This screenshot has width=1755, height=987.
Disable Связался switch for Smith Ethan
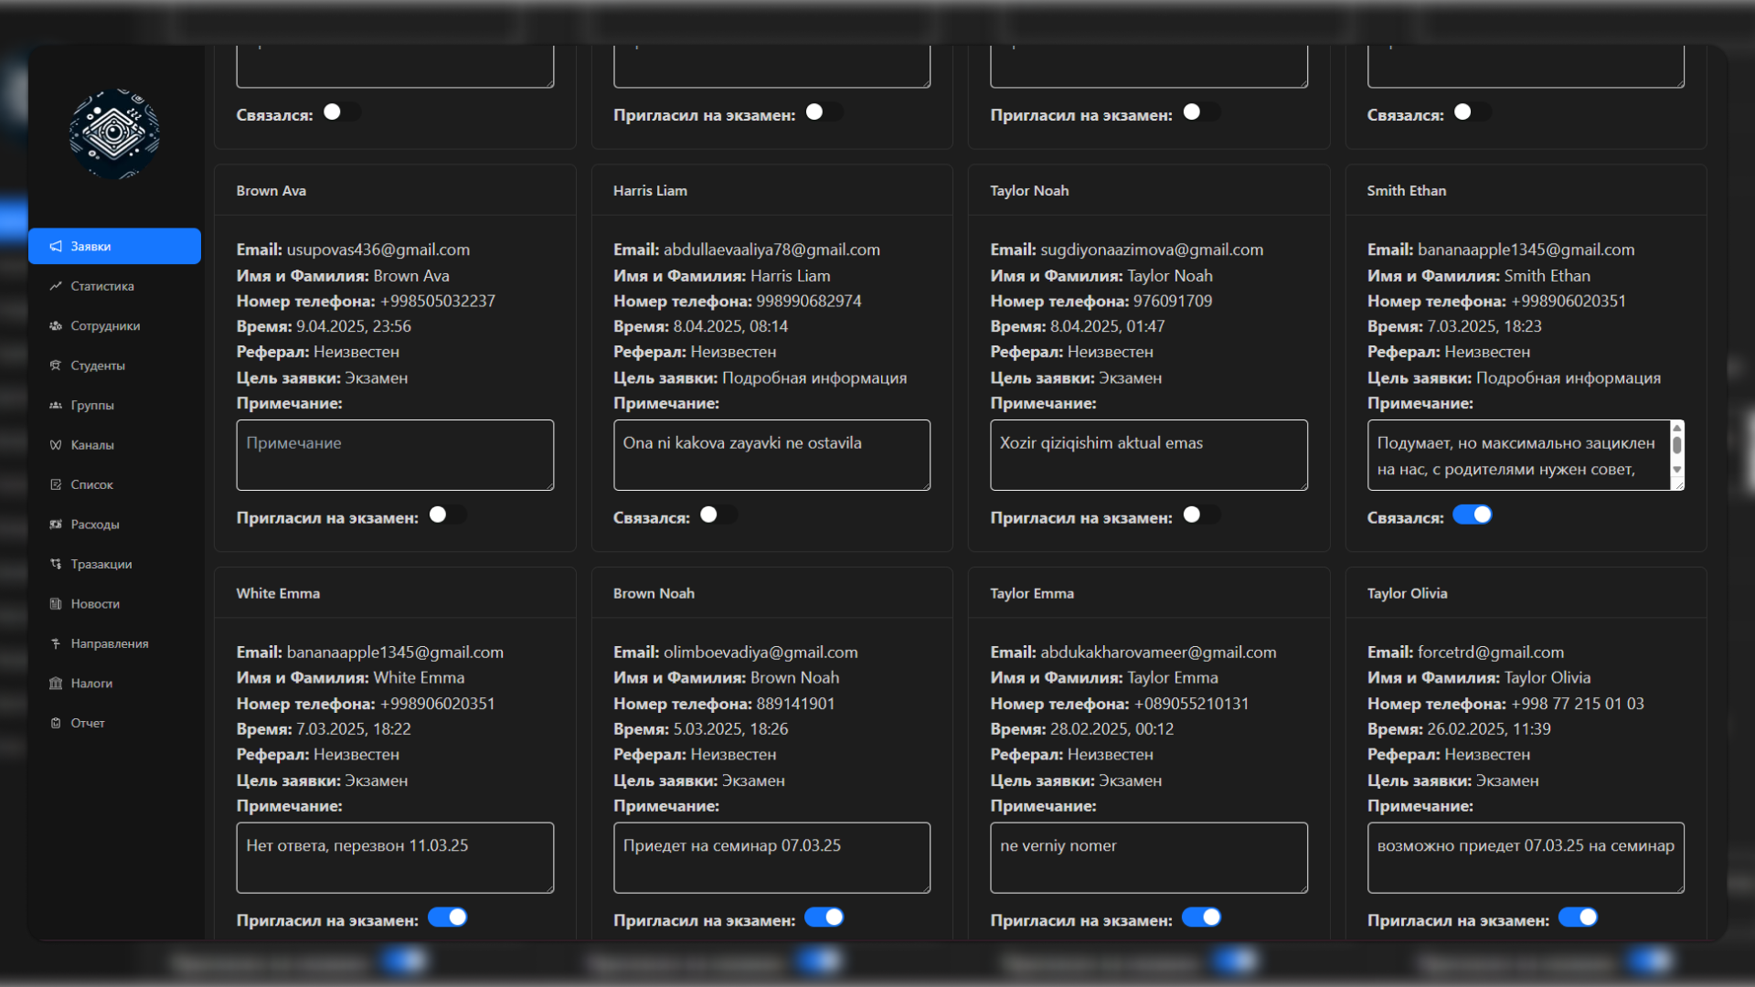point(1473,515)
